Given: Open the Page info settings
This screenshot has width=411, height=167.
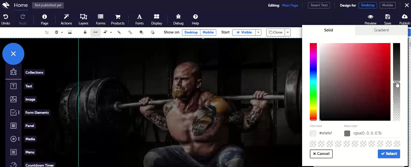Looking at the screenshot, I should (x=44, y=17).
